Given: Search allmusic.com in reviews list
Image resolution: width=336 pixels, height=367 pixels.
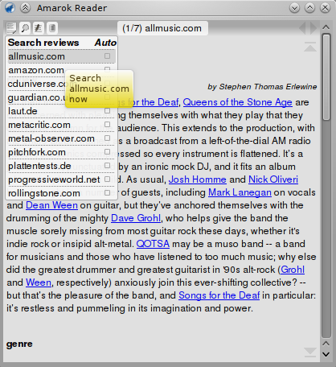Looking at the screenshot, I should click(37, 56).
